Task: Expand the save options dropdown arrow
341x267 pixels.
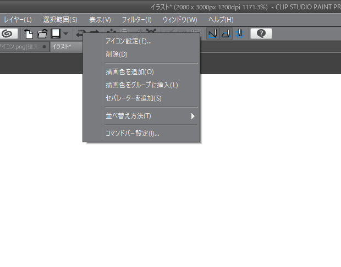Action: pos(65,34)
